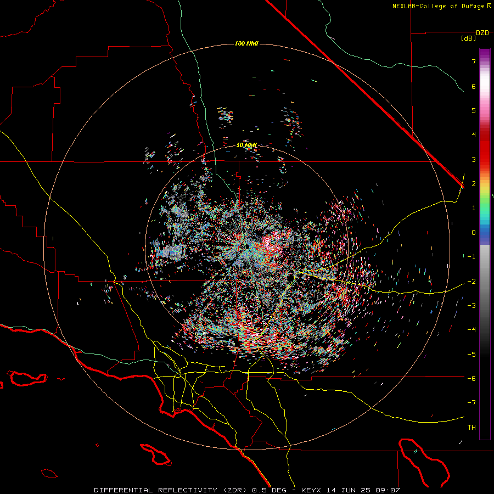Click the -1 value on color scale
Image resolution: width=494 pixels, height=494 pixels.
click(471, 257)
